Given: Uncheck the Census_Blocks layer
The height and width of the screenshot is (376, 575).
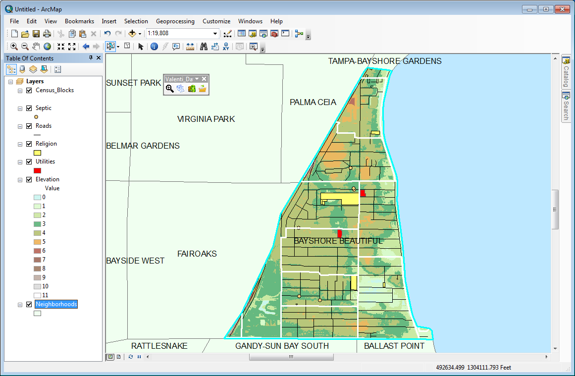Looking at the screenshot, I should click(29, 90).
